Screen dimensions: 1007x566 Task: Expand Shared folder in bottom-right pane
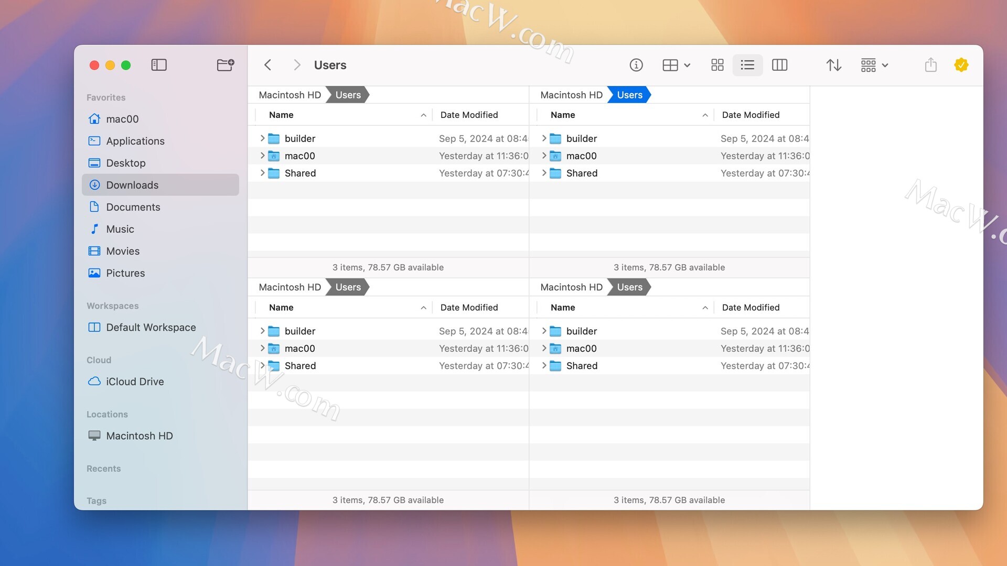[x=544, y=366]
